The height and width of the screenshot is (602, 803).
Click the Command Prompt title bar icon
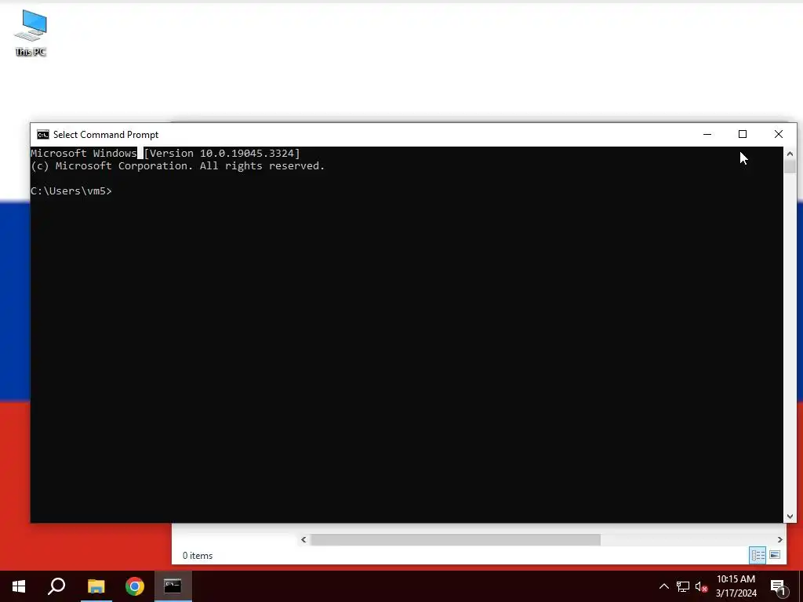43,135
